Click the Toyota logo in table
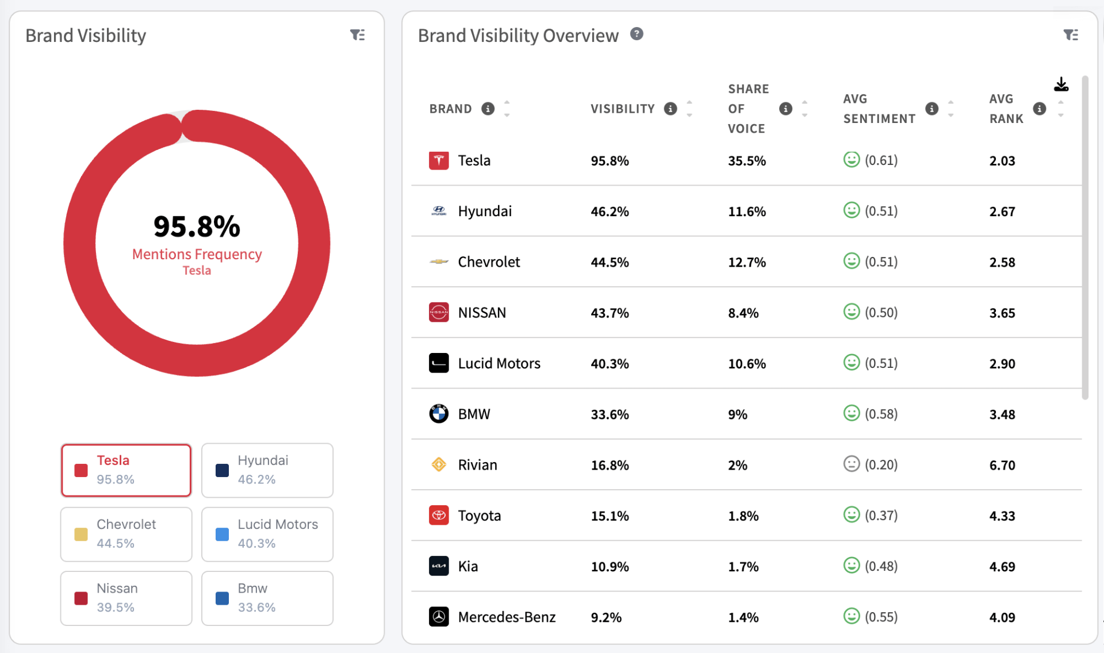 [439, 516]
